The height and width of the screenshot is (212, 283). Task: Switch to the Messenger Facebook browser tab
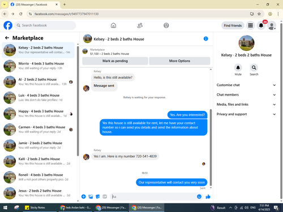(35, 5)
